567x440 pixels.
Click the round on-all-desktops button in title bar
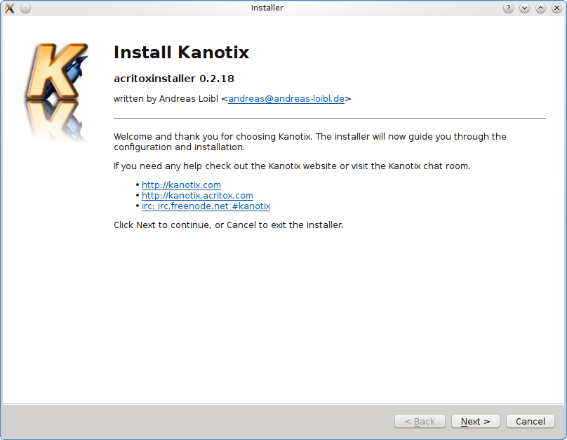click(x=26, y=8)
